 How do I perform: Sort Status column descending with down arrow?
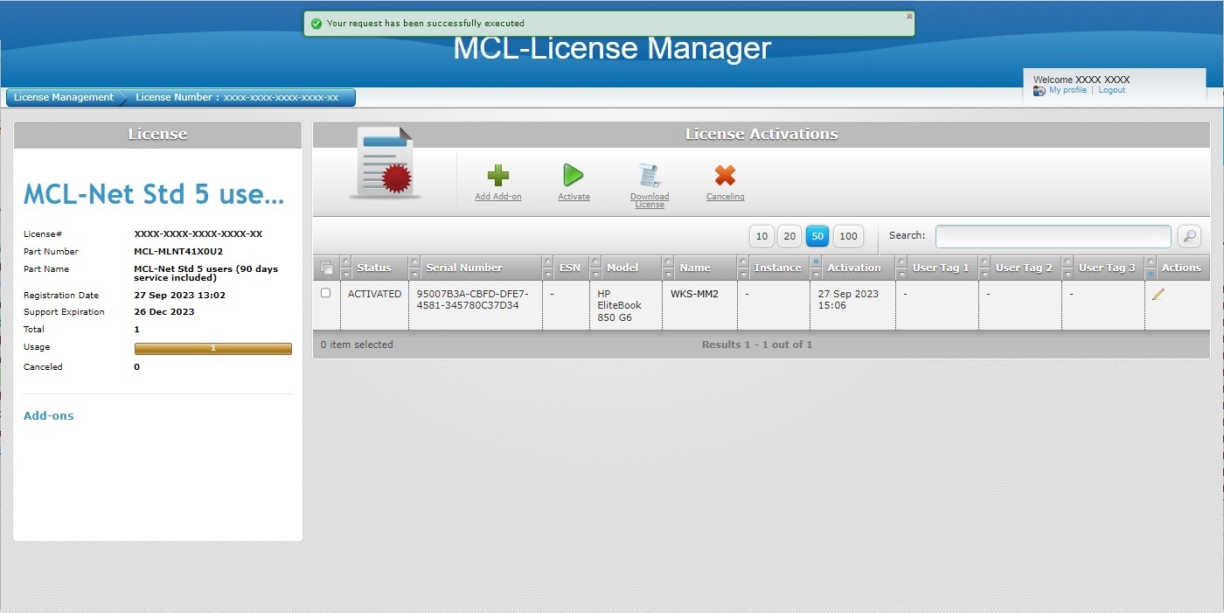point(345,274)
